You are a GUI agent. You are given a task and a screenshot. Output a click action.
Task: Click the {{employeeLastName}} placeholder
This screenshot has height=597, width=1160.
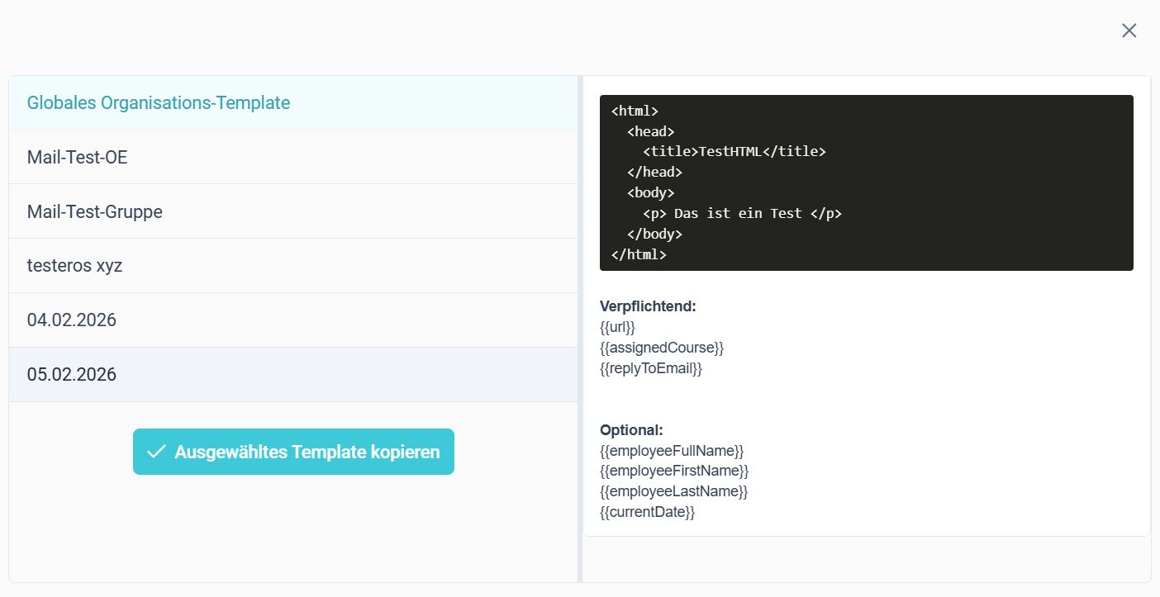673,491
